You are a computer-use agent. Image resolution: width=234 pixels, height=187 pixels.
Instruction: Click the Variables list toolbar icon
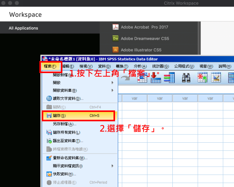169,77
